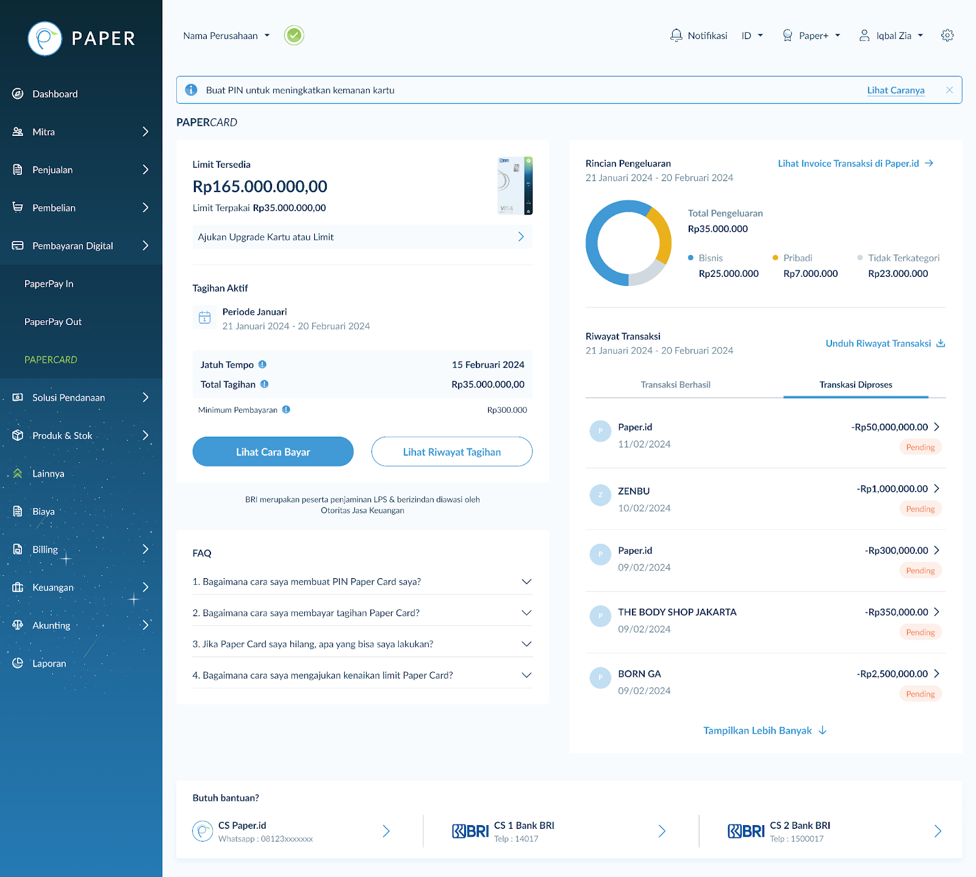The image size is (976, 877).
Task: Open the settings gear icon
Action: click(x=947, y=35)
